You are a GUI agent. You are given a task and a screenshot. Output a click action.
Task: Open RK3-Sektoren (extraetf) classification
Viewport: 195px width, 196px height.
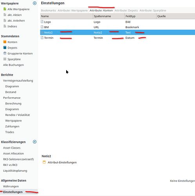[x=18, y=159]
